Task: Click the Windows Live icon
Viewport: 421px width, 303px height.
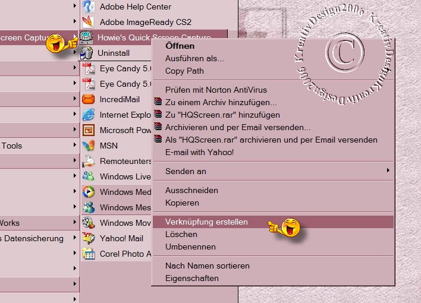Action: pyautogui.click(x=89, y=176)
